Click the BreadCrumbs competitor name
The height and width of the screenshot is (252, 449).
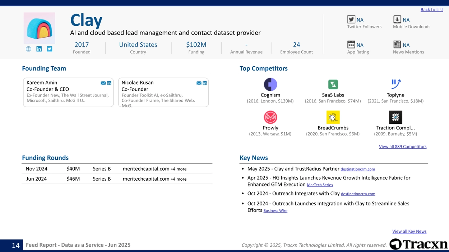[333, 128]
